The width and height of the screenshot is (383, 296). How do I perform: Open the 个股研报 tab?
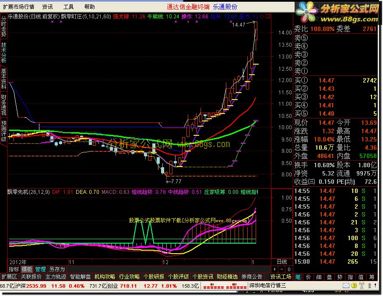point(154,277)
